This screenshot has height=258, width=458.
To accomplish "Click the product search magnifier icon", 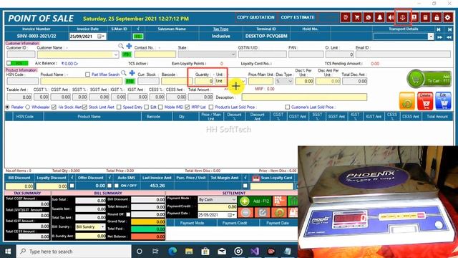I will (x=124, y=73).
